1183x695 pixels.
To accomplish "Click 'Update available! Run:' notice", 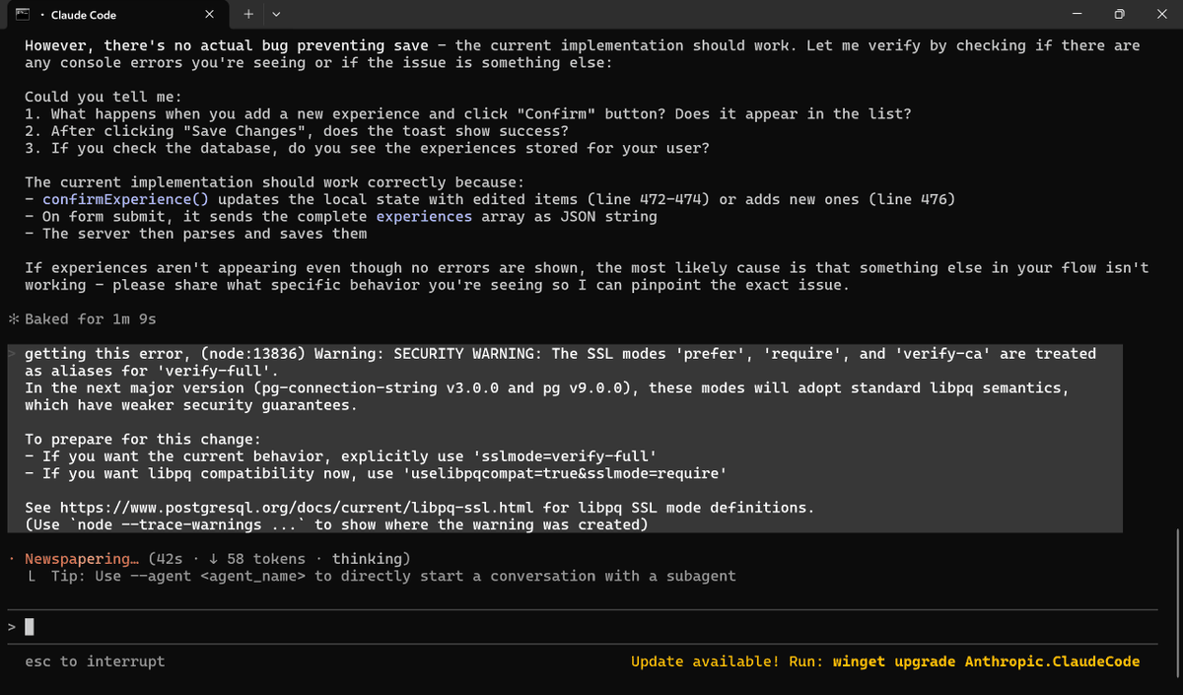I will pos(727,661).
